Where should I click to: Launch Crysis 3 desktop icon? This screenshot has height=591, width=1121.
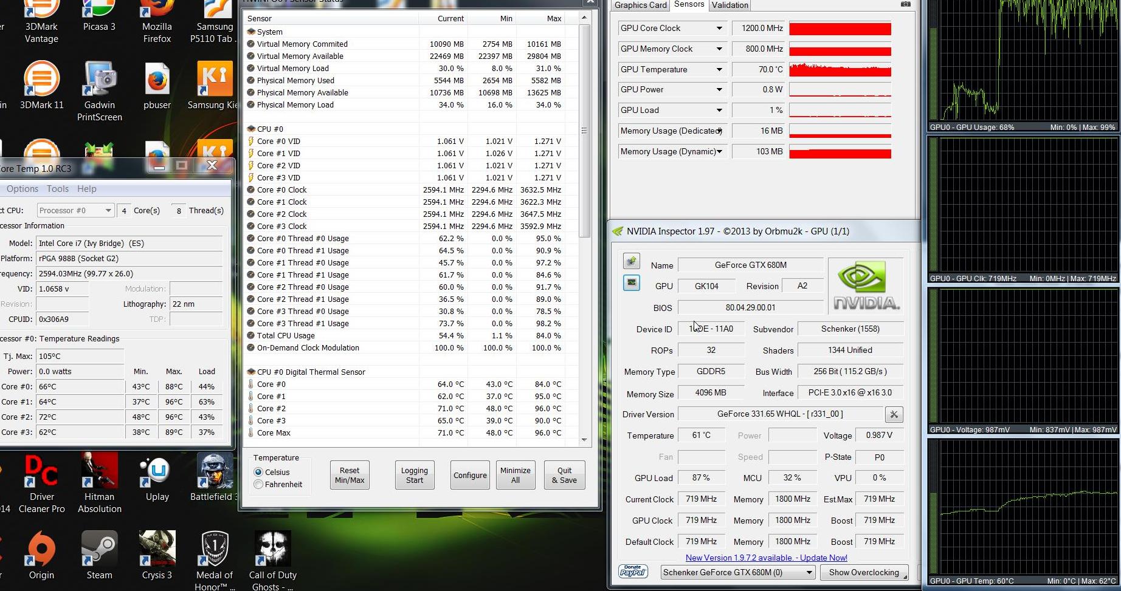click(x=157, y=556)
